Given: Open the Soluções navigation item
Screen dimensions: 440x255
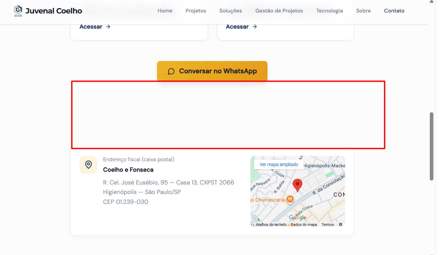Looking at the screenshot, I should click(x=231, y=11).
